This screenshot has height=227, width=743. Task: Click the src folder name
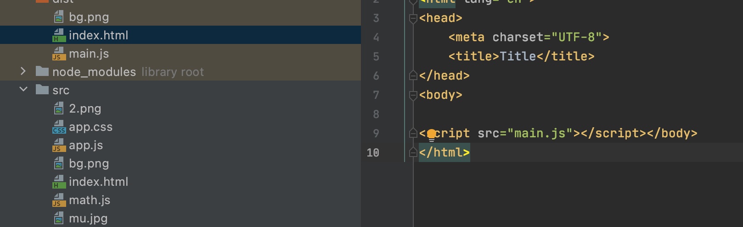[x=61, y=90]
